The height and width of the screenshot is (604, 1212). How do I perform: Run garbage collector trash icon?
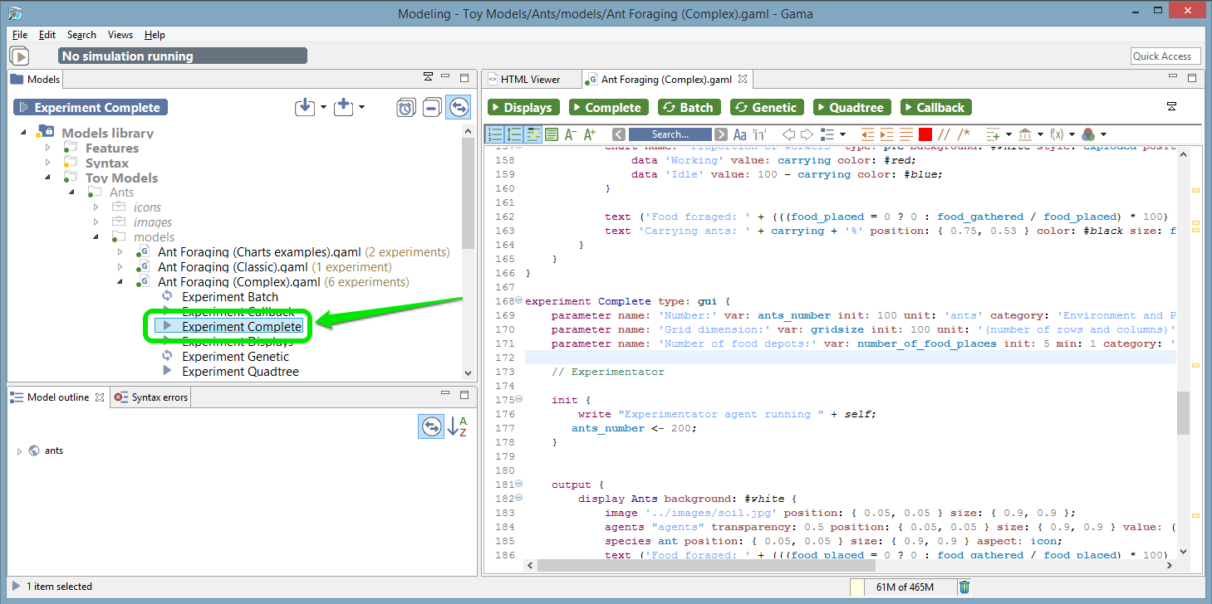pyautogui.click(x=964, y=587)
